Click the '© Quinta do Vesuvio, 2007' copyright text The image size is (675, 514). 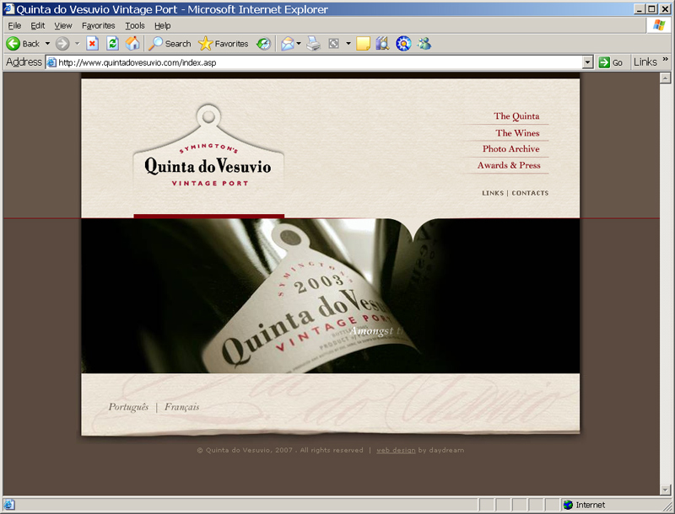click(x=245, y=450)
